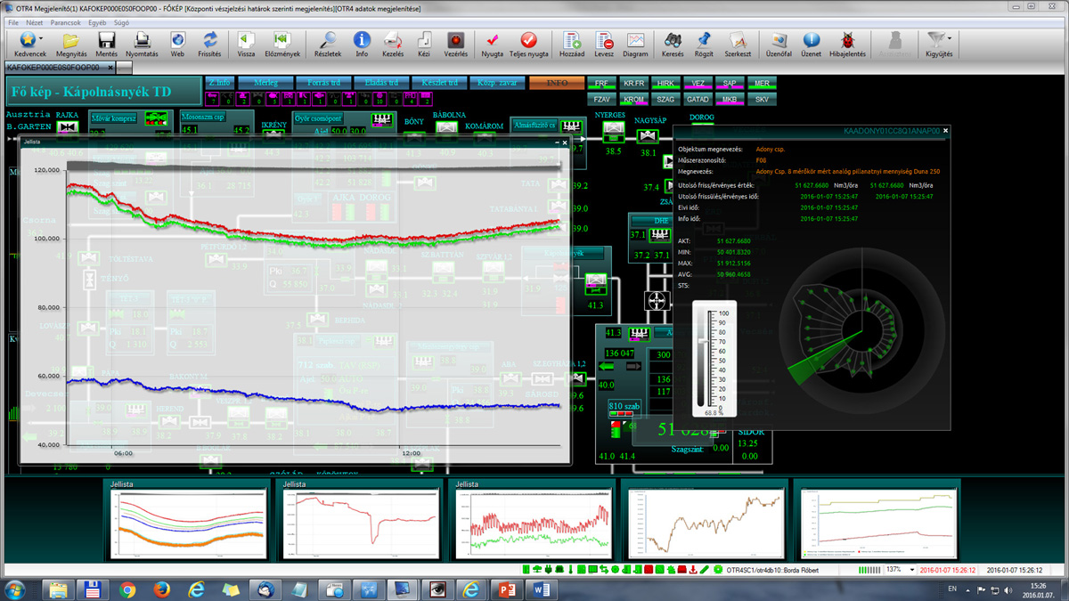The width and height of the screenshot is (1069, 601).
Task: Click the Keresés binoculars icon
Action: coord(673,44)
